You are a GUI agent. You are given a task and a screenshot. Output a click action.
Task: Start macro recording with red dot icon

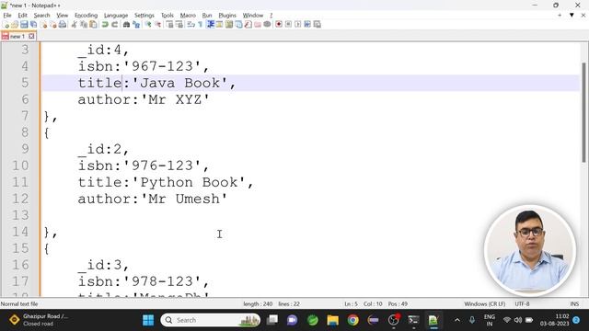coord(279,25)
